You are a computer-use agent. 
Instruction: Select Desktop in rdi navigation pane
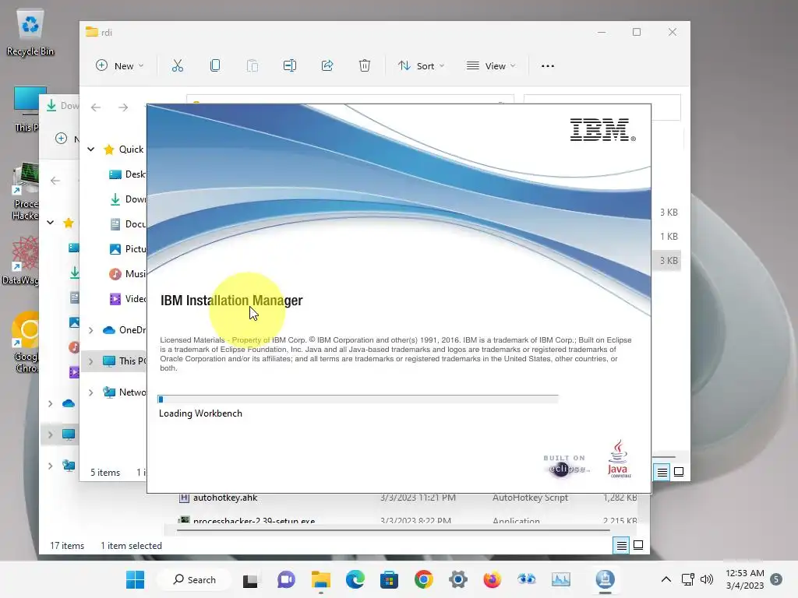coord(128,174)
